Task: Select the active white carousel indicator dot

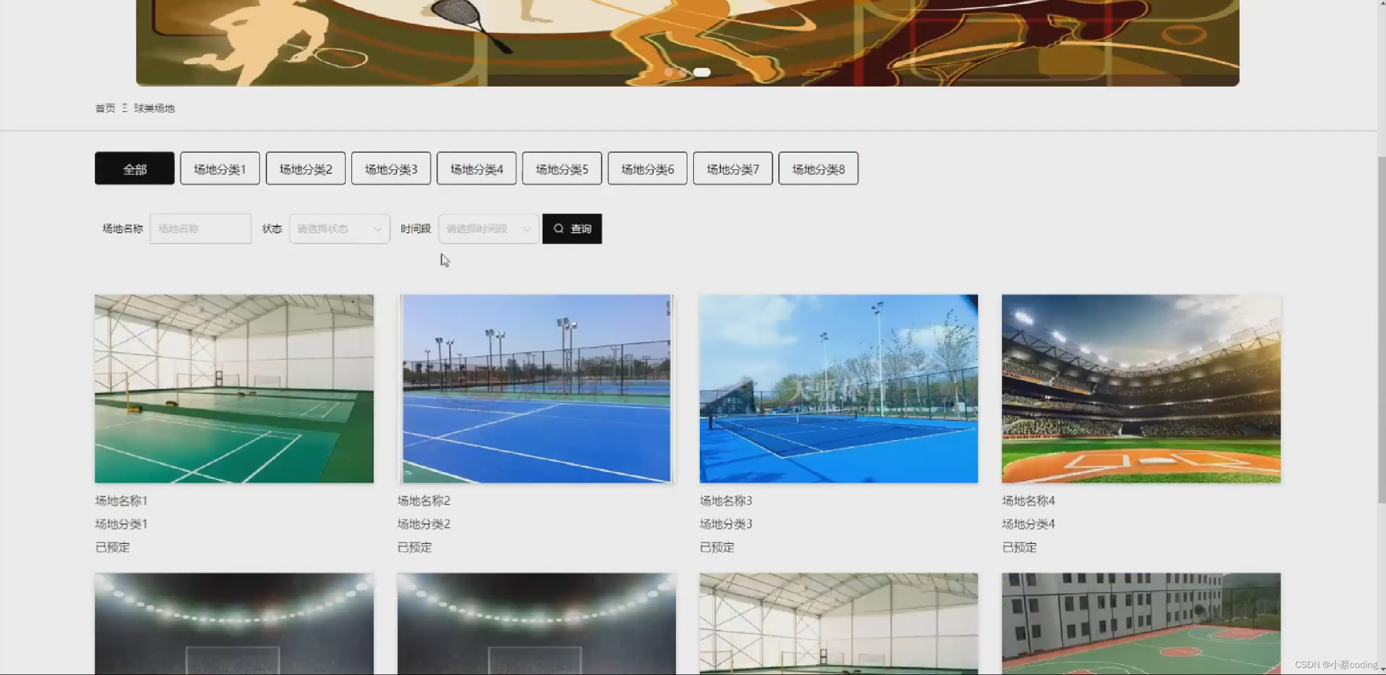Action: [x=702, y=72]
